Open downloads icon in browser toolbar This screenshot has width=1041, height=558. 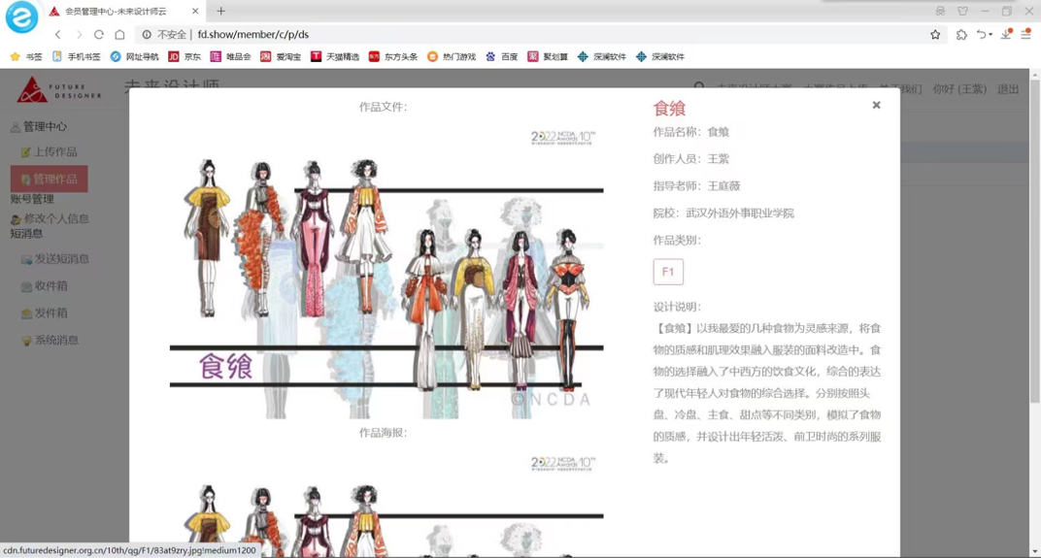click(1007, 34)
